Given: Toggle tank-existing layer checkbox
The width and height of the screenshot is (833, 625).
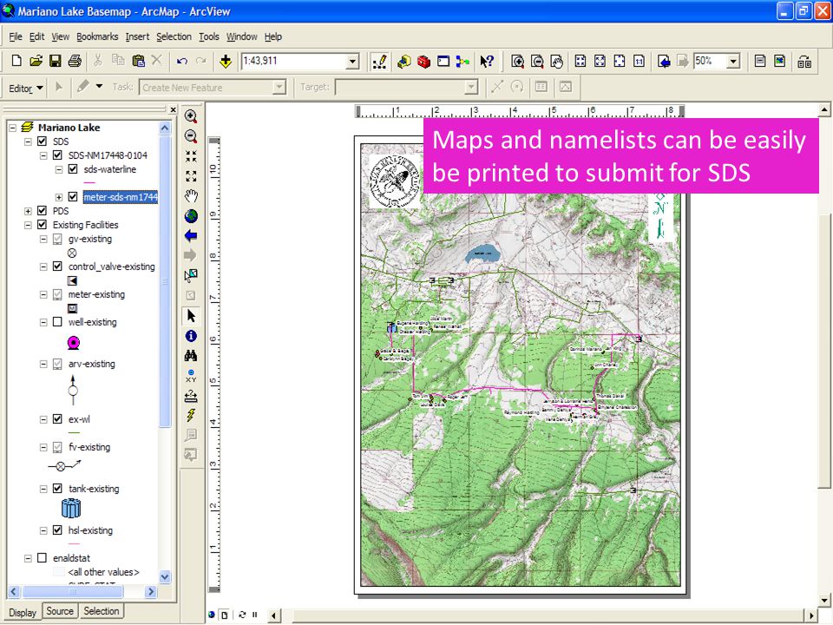Looking at the screenshot, I should click(57, 488).
